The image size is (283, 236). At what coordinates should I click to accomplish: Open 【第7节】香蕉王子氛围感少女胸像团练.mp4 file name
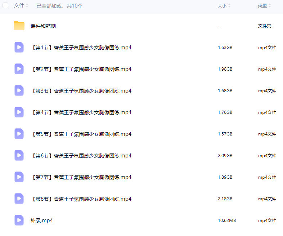81,177
